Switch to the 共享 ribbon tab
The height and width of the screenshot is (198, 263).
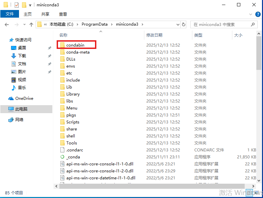click(45, 14)
